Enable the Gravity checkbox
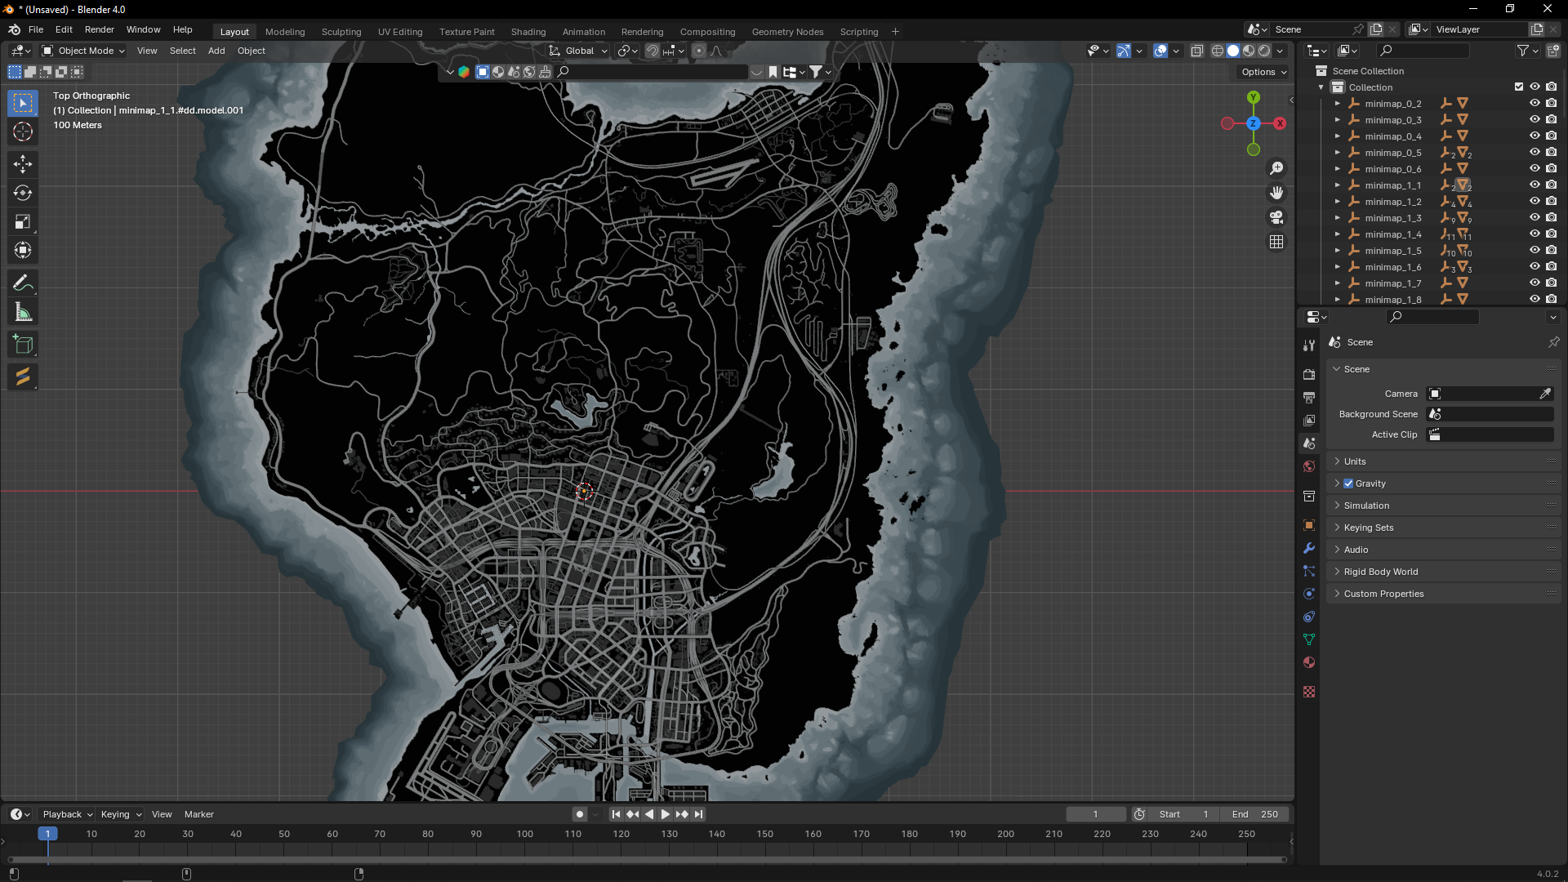Viewport: 1568px width, 882px height. [1348, 483]
